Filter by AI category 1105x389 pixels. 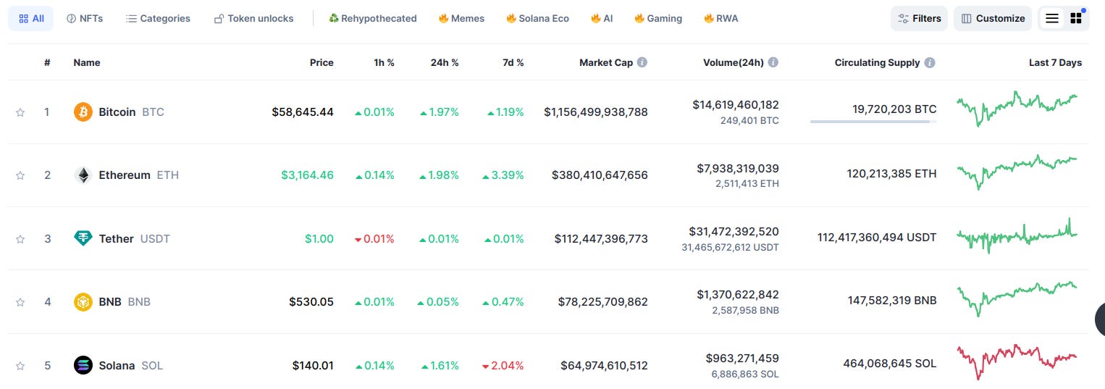(602, 18)
